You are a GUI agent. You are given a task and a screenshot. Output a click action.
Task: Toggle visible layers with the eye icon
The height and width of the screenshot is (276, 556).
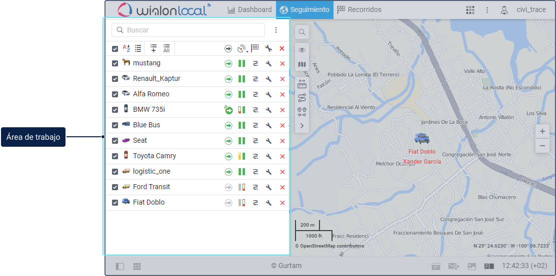click(302, 50)
